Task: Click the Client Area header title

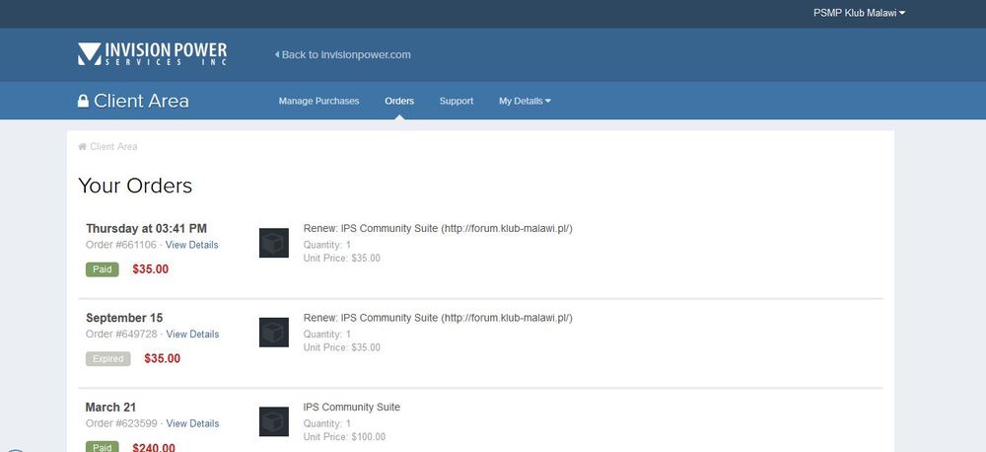Action: point(141,102)
